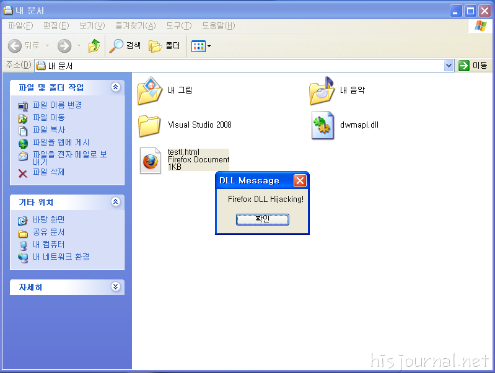Go up one folder level icon
495x373 pixels.
(94, 46)
